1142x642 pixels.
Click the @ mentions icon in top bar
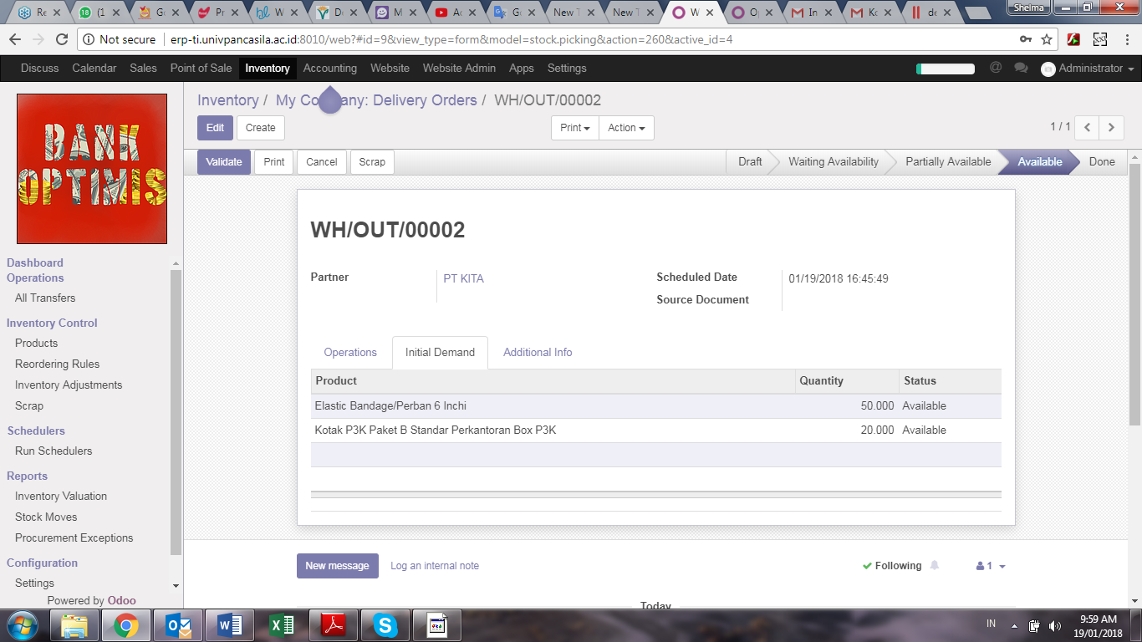tap(995, 68)
